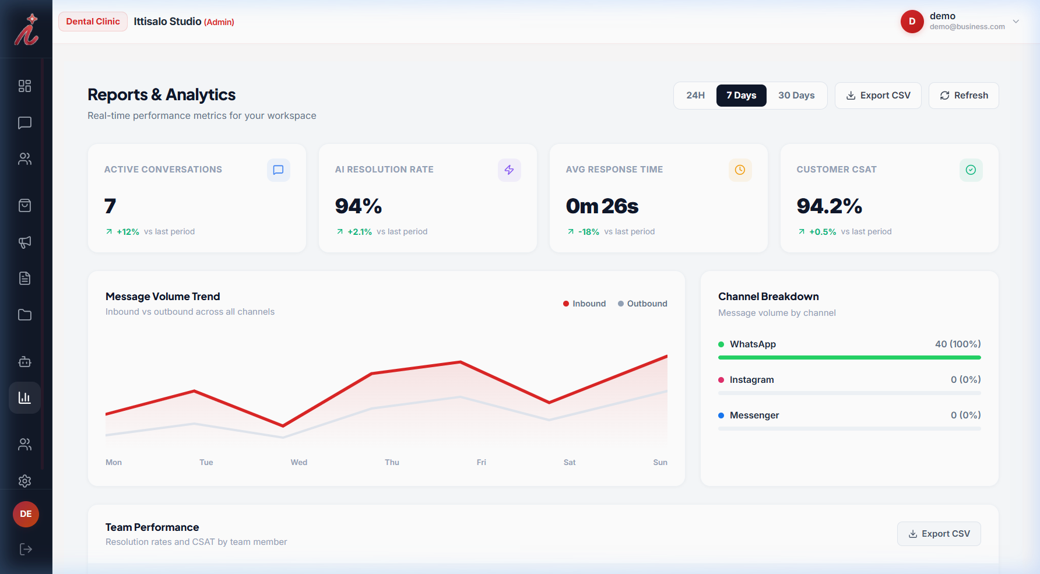Open the chat conversations sidebar icon

(24, 123)
